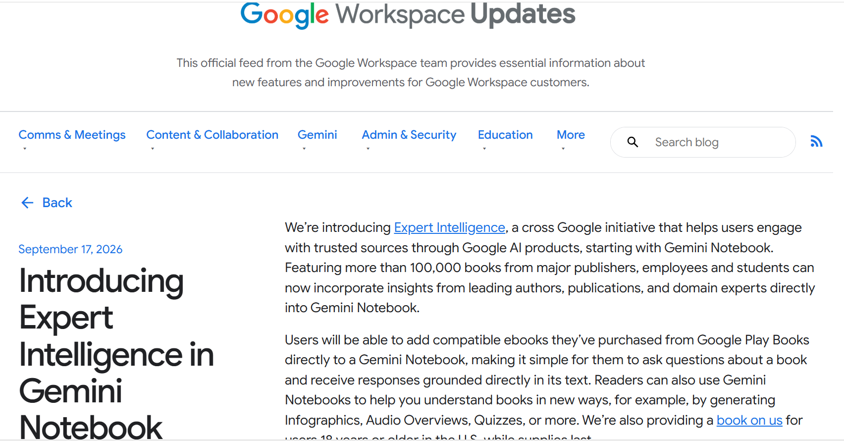The height and width of the screenshot is (441, 844).
Task: Click the RSS feed icon
Action: click(x=816, y=142)
